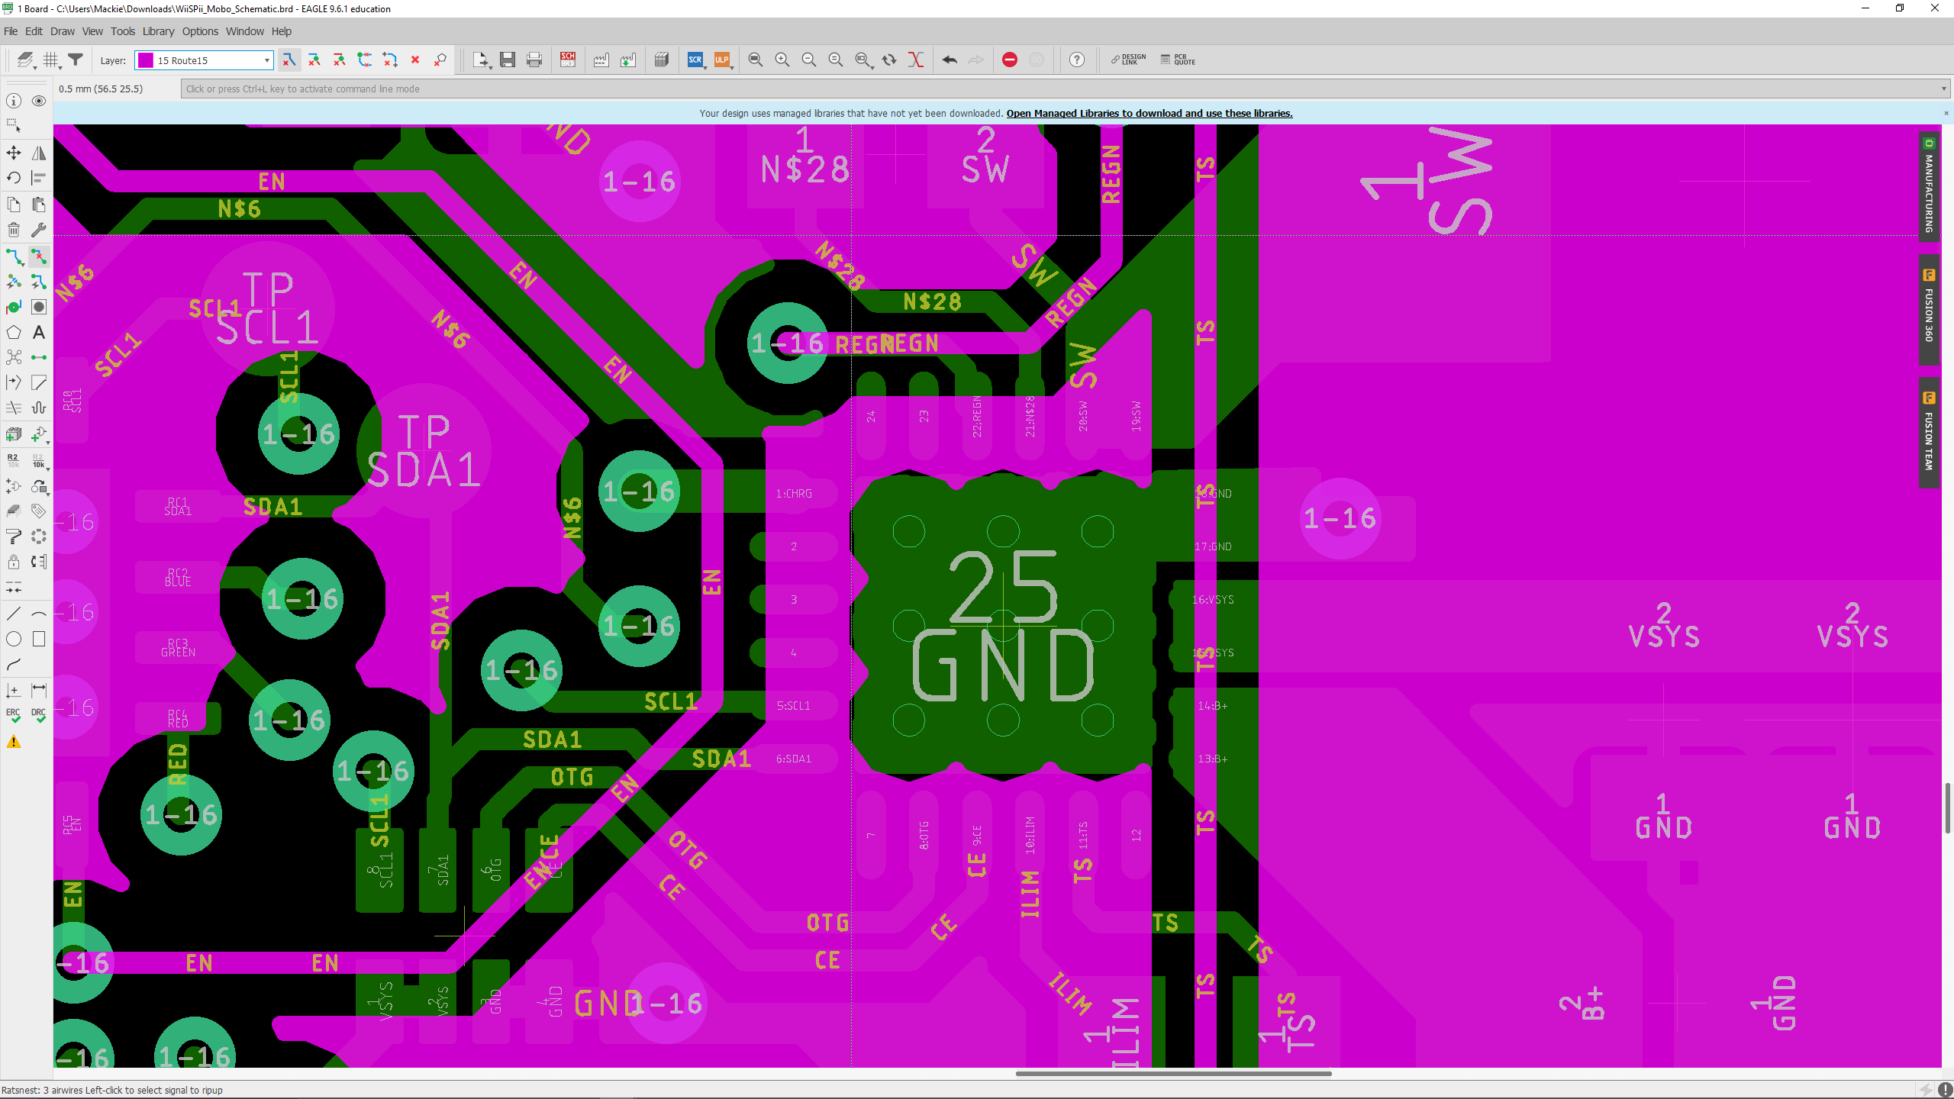Open the Fusion Team side panel
This screenshot has width=1954, height=1099.
1929,432
